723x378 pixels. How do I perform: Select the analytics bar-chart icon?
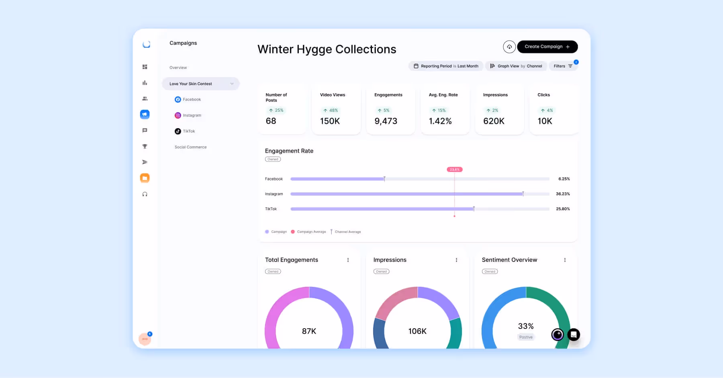145,83
